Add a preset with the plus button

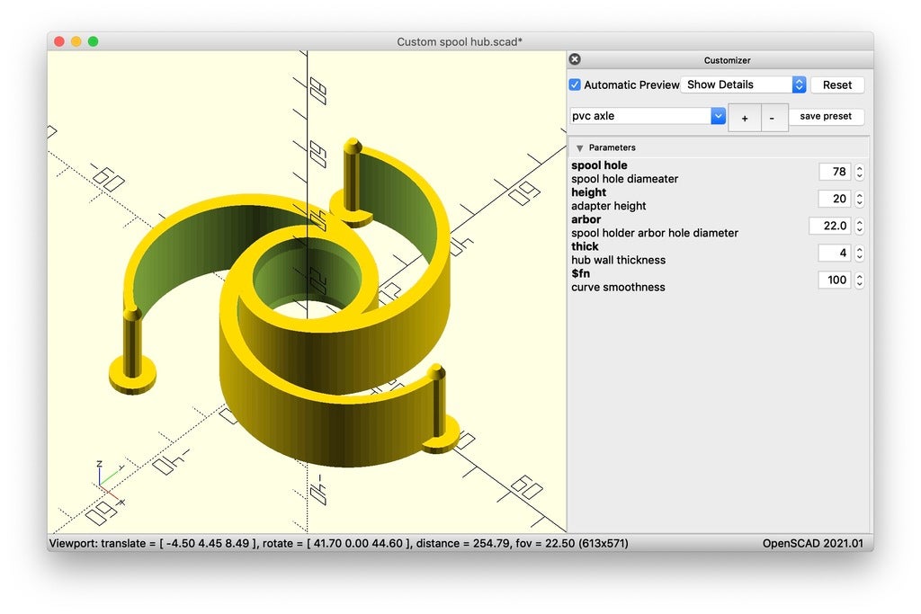[x=745, y=118]
